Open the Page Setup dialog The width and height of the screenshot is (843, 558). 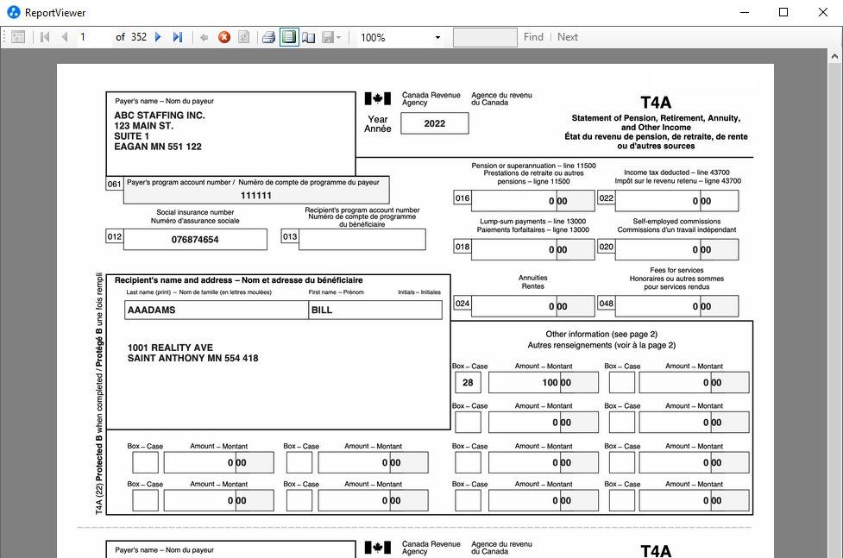click(x=308, y=37)
